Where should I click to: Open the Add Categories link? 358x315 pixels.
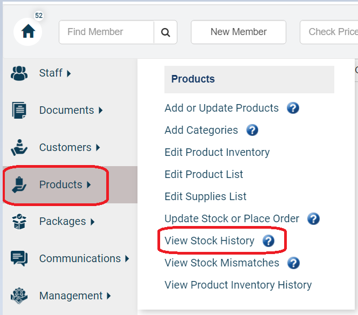point(201,130)
